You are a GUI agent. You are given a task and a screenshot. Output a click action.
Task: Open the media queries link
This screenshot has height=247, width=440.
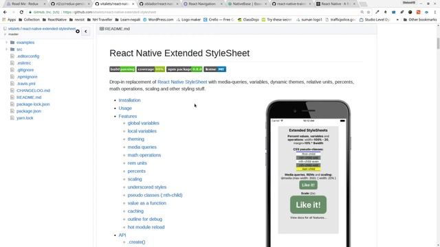(142, 147)
